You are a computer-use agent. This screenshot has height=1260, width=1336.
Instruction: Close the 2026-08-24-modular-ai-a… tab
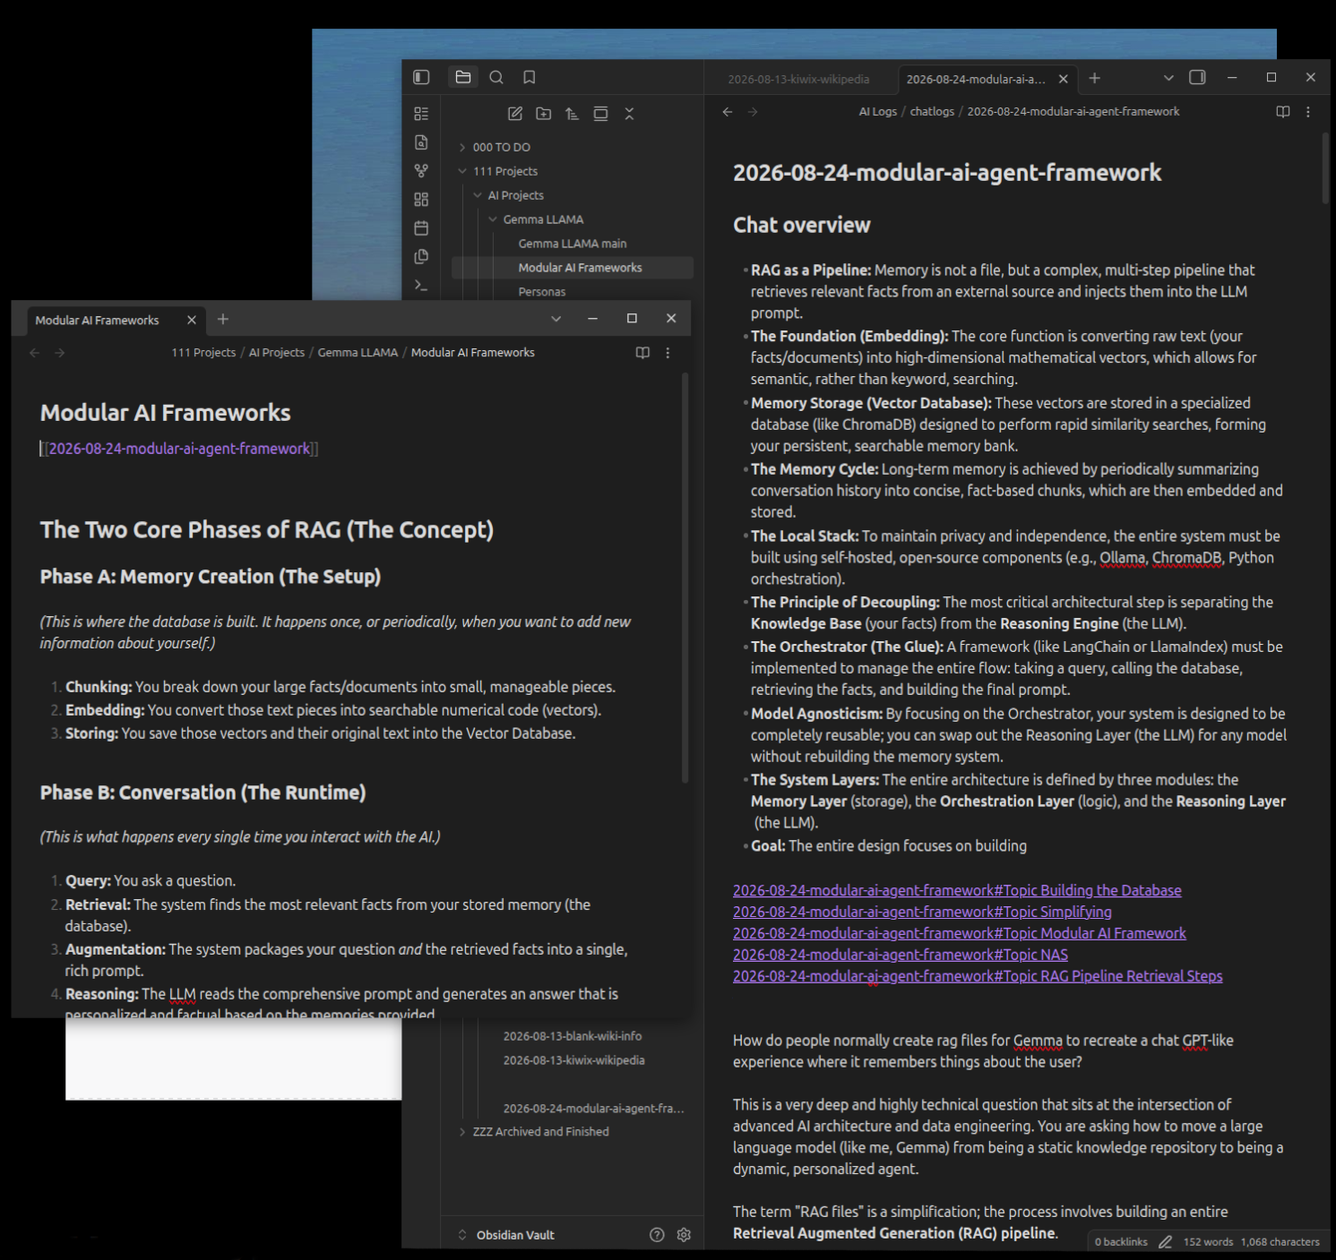tap(1064, 79)
